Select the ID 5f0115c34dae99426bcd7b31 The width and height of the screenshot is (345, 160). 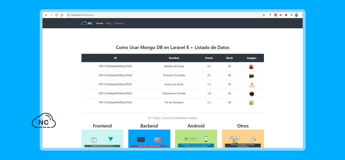115,84
